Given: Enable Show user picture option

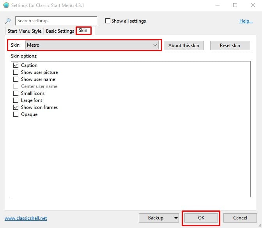Looking at the screenshot, I should (16, 72).
